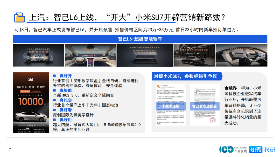
Task: Click the IM logo atop the poster
Action: coord(31,80)
